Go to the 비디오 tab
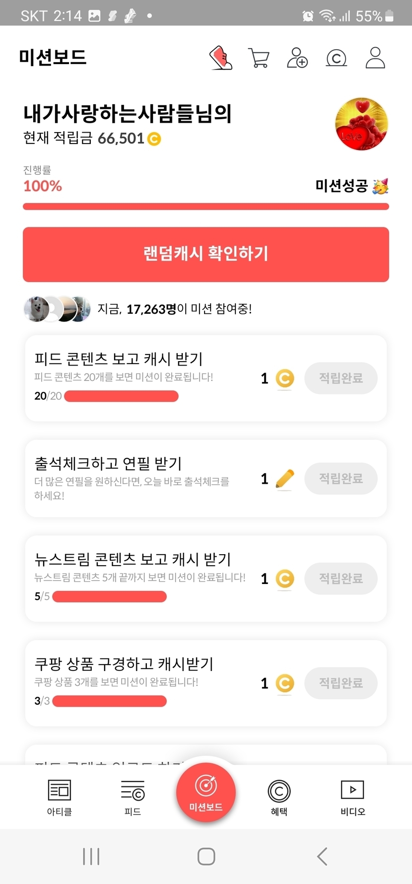Viewport: 412px width, 884px height. click(352, 798)
